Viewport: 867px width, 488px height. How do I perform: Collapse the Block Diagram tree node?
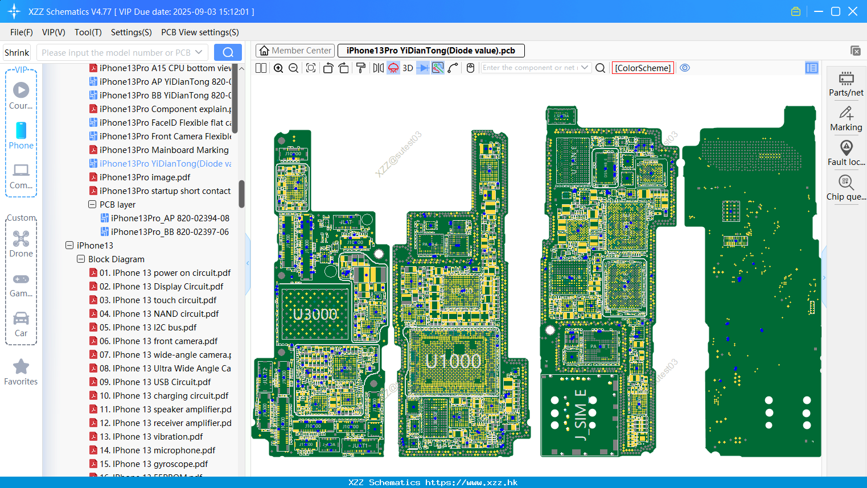(x=81, y=259)
